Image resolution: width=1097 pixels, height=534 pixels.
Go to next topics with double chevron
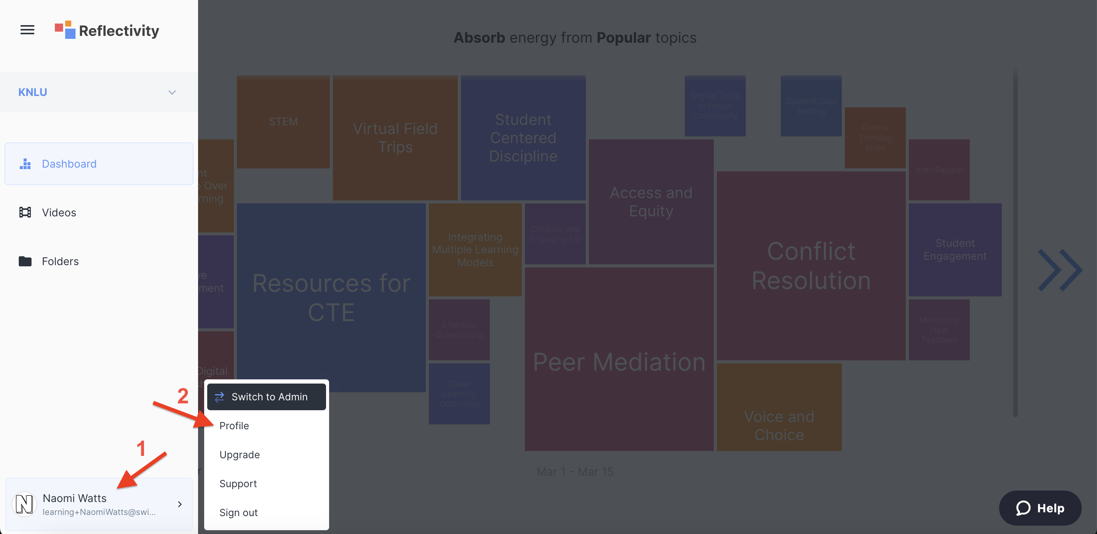click(x=1060, y=270)
